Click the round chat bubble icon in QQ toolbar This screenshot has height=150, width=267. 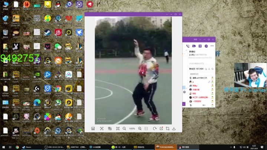[206, 46]
